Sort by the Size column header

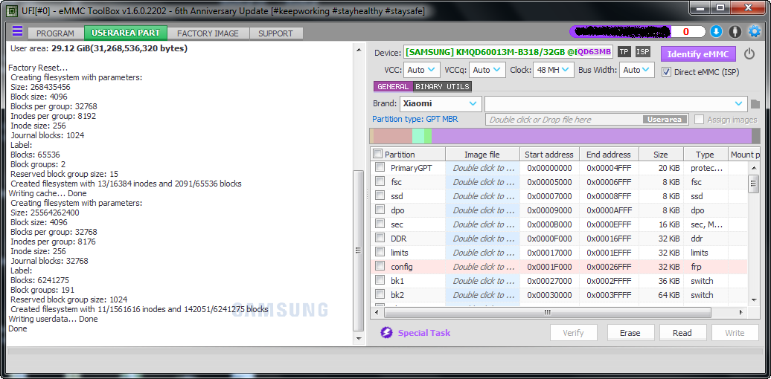point(661,154)
